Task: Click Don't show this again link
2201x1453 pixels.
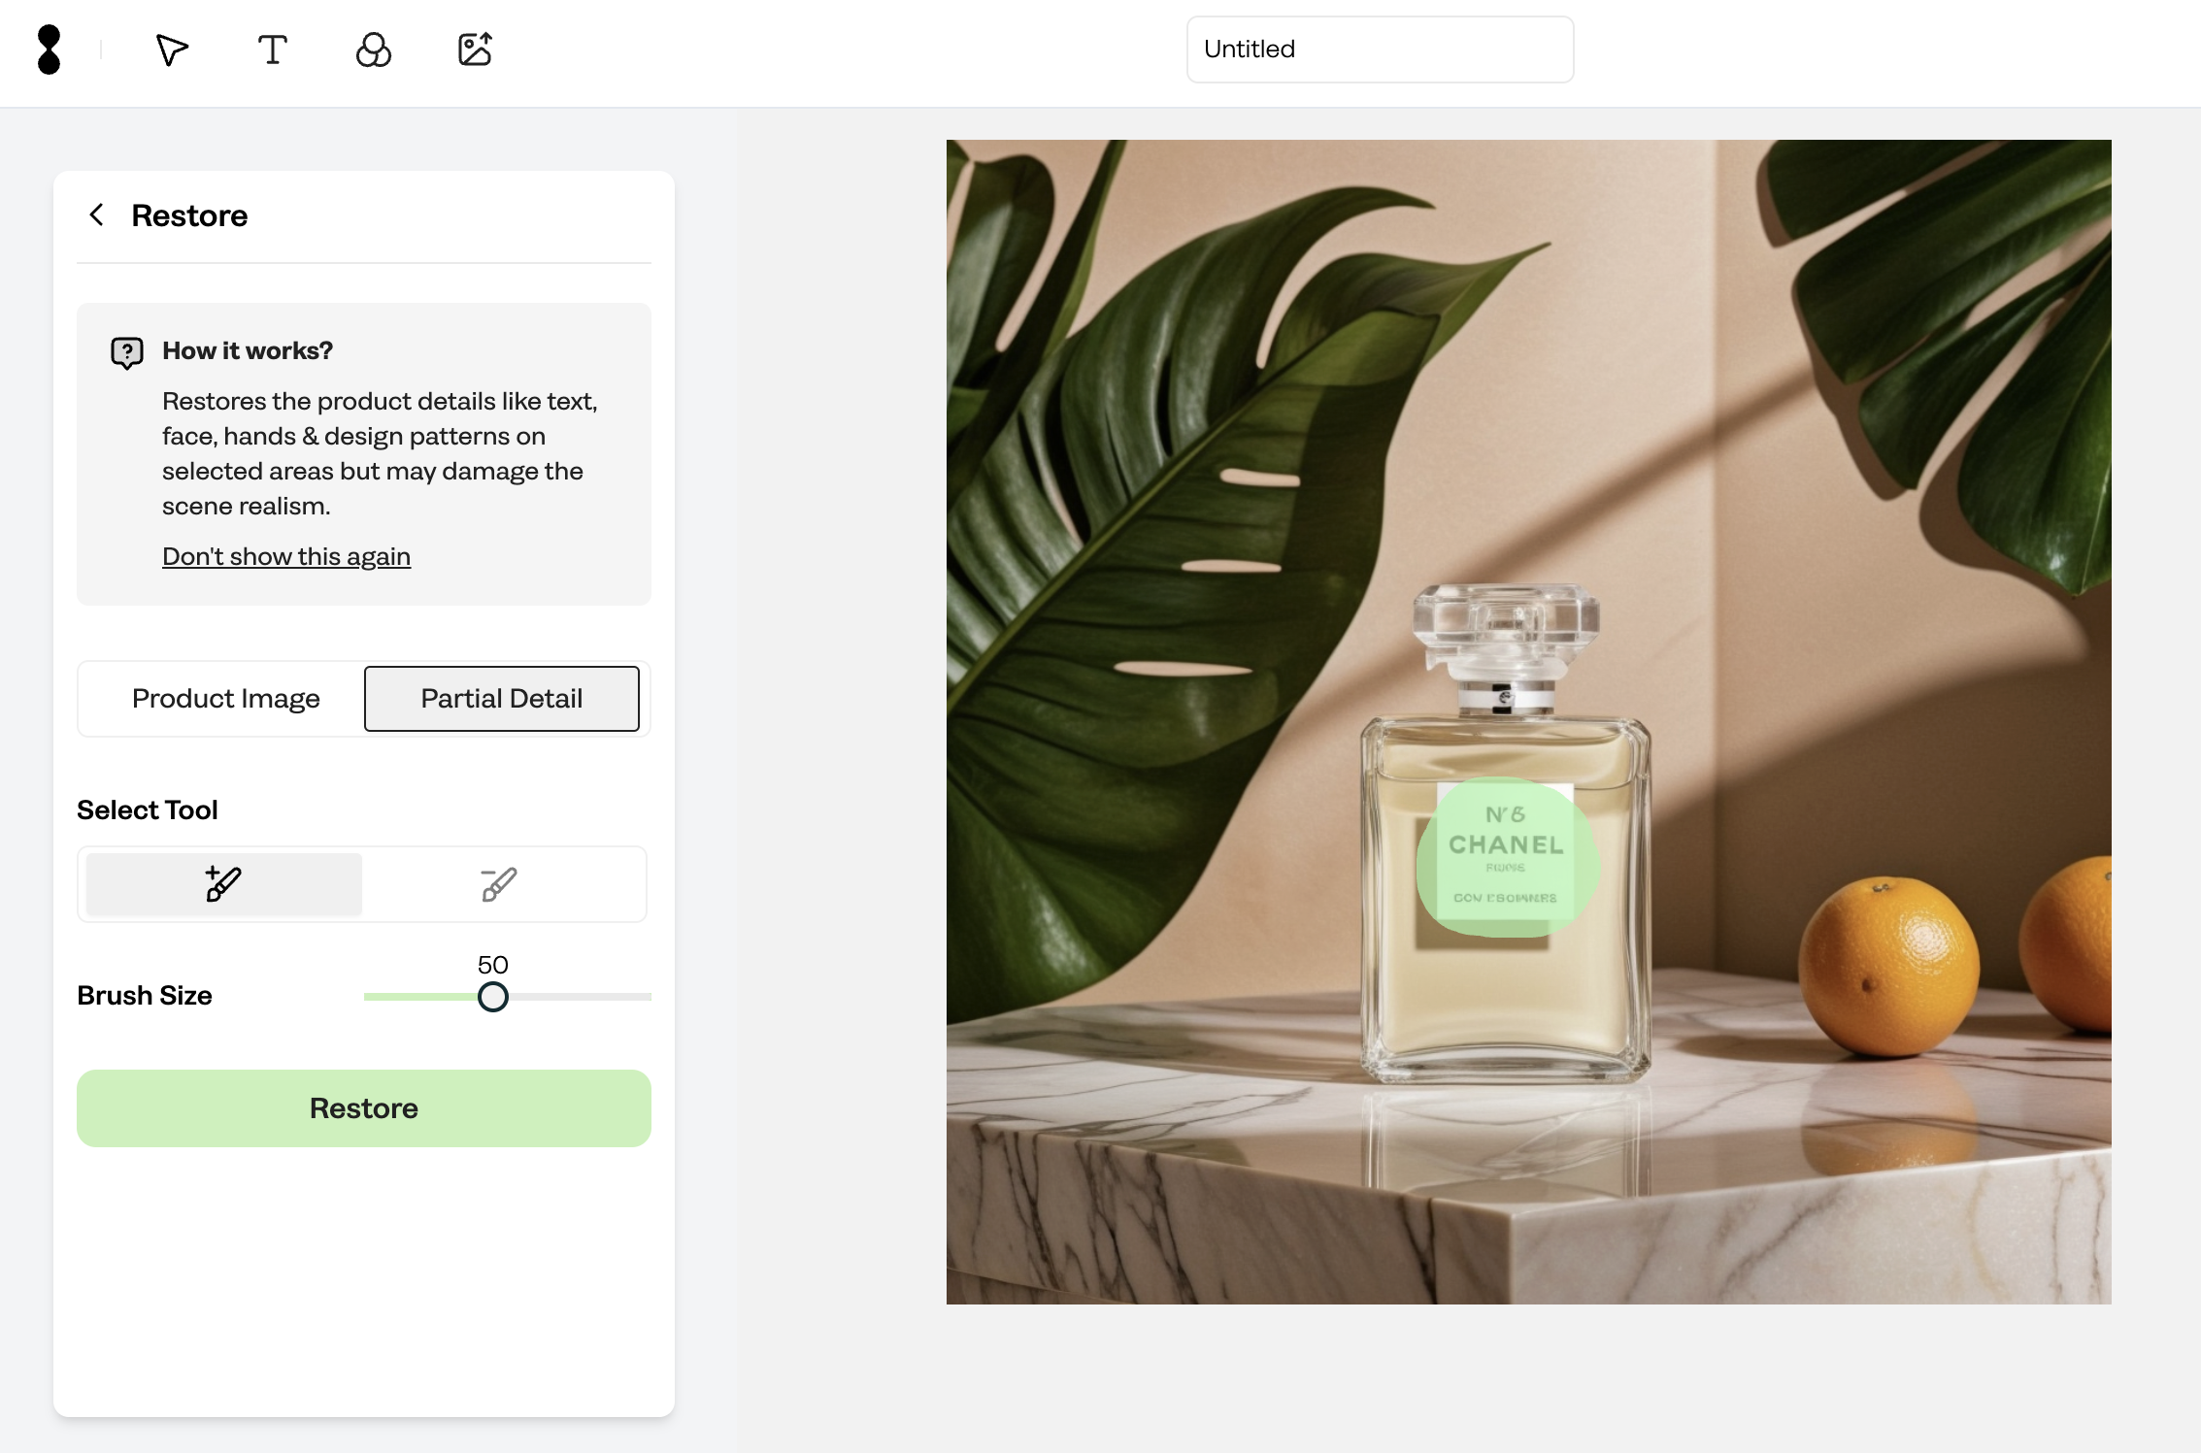Action: click(286, 556)
